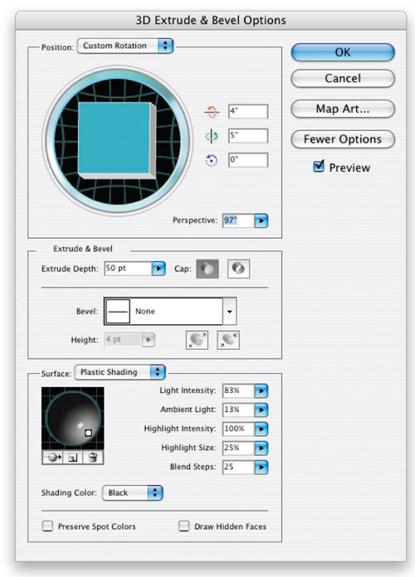
Task: Open the Map Art dialog
Action: (343, 109)
